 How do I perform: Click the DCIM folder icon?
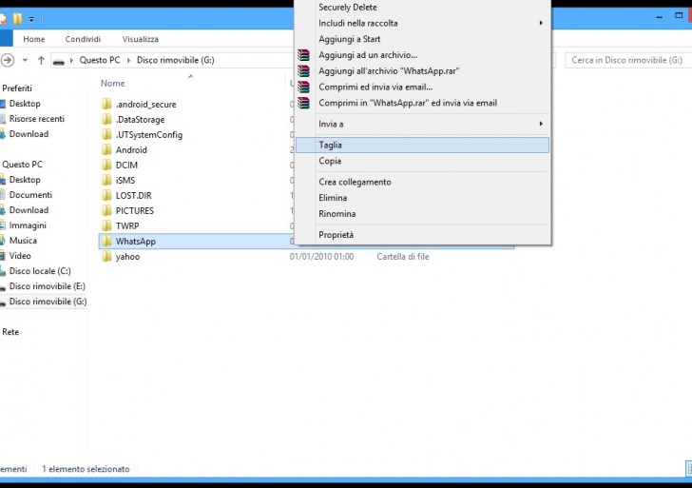pyautogui.click(x=106, y=165)
